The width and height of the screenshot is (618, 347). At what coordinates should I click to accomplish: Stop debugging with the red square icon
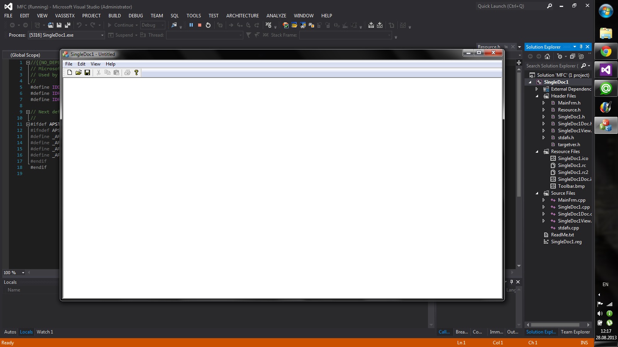pyautogui.click(x=200, y=25)
